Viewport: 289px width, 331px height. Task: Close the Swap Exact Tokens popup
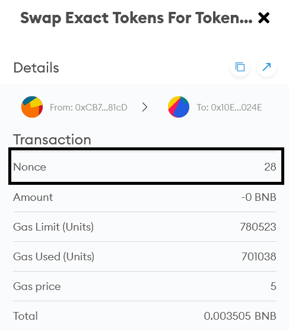pyautogui.click(x=263, y=18)
